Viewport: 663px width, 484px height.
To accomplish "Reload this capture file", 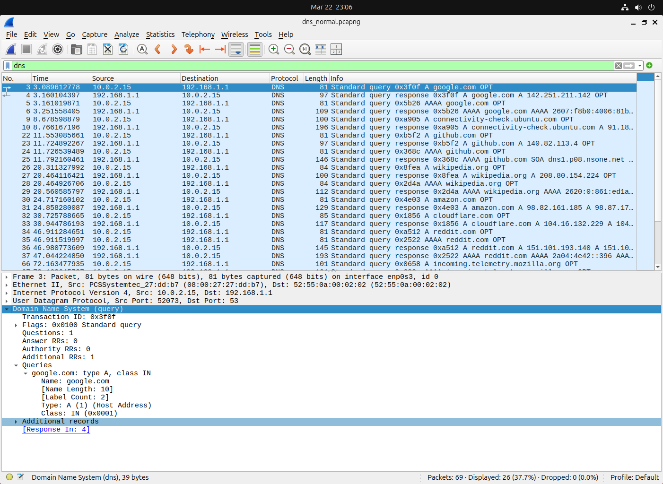I will (123, 49).
